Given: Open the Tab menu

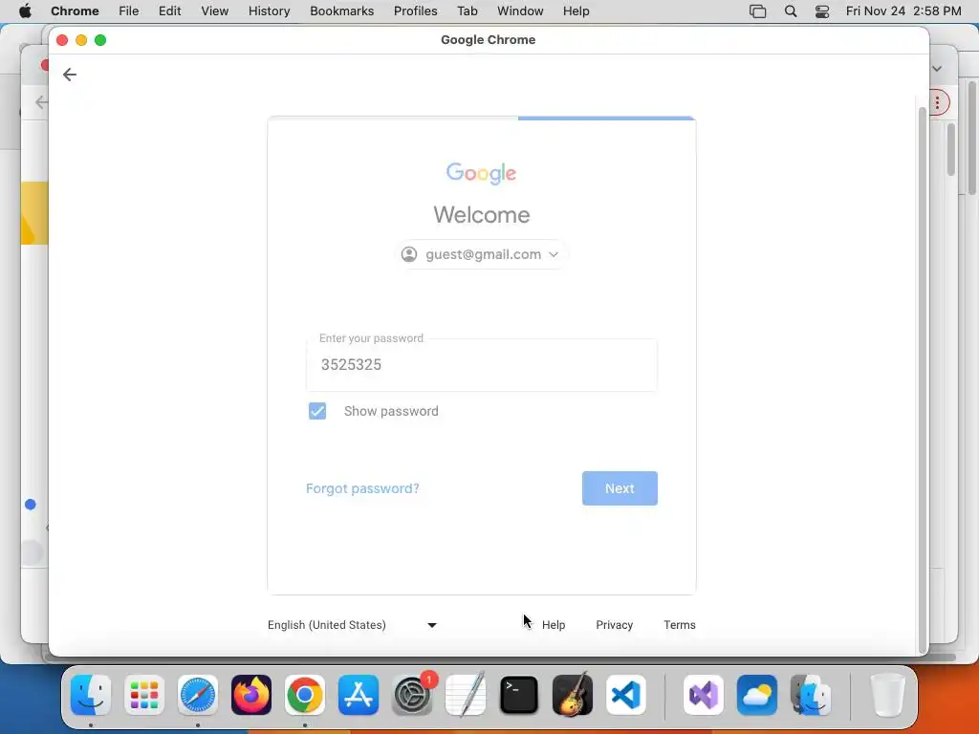Looking at the screenshot, I should 467,11.
